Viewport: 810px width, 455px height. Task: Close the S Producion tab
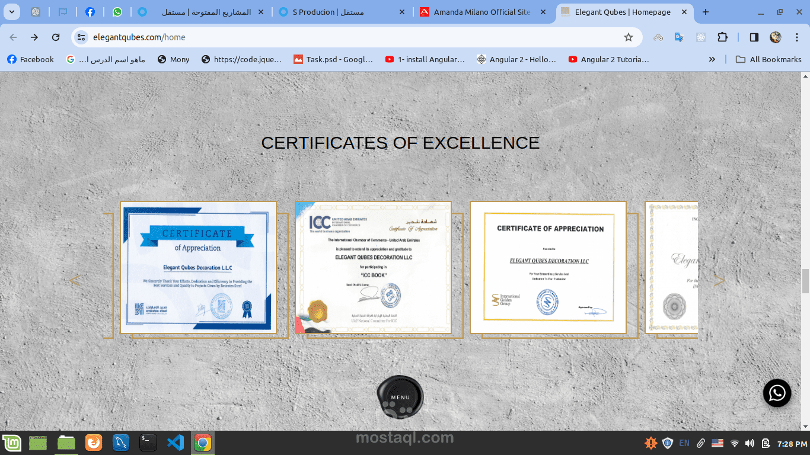402,12
